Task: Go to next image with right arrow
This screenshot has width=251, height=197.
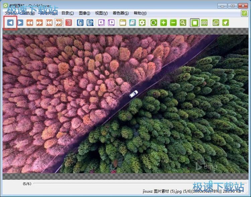Action: pos(20,23)
